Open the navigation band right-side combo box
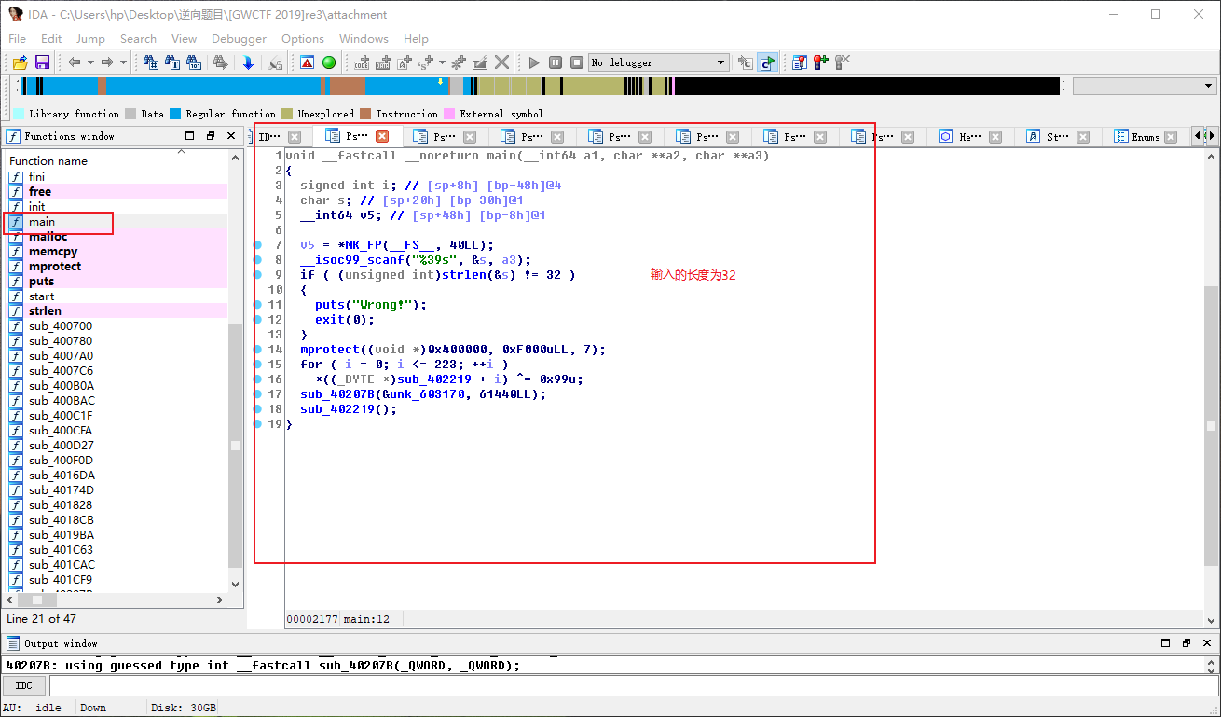Image resolution: width=1221 pixels, height=717 pixels. [1207, 86]
